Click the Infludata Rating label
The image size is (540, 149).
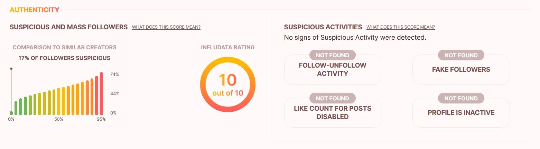(x=227, y=47)
